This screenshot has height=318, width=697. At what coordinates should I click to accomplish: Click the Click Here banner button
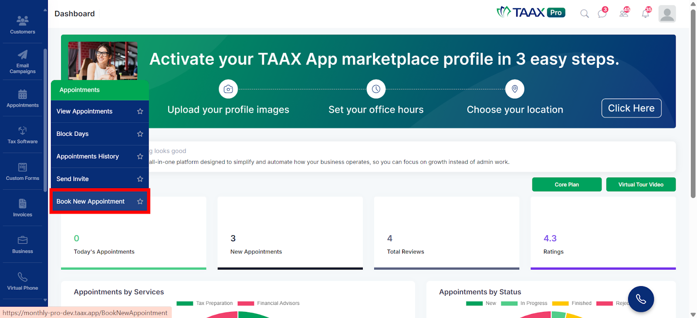click(x=631, y=108)
